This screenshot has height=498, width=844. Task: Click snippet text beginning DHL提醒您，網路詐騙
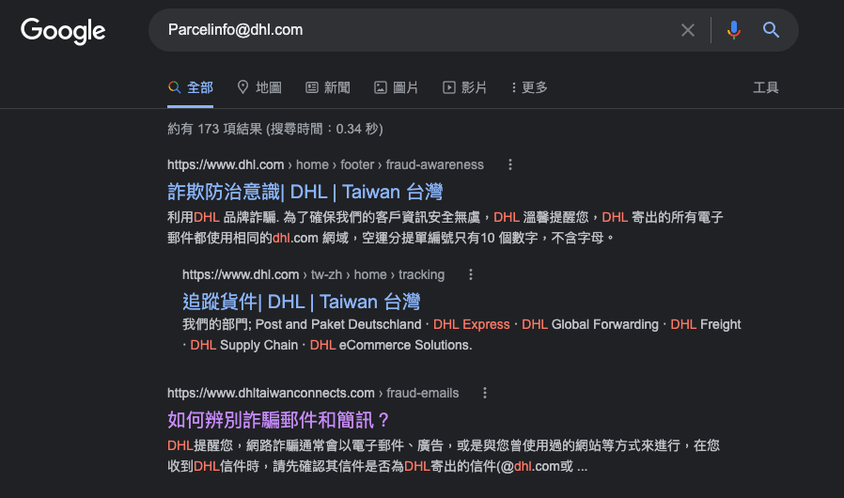point(444,456)
